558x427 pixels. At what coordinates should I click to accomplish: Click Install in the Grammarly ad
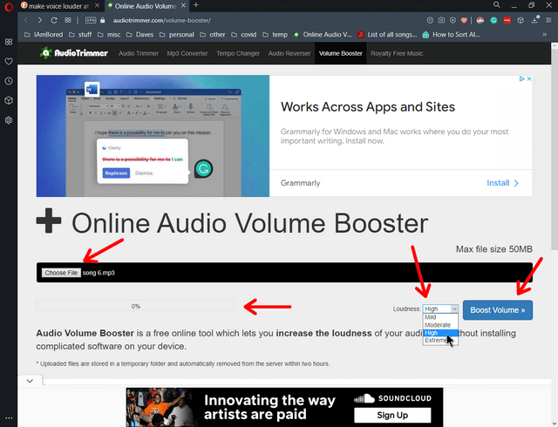click(x=502, y=183)
